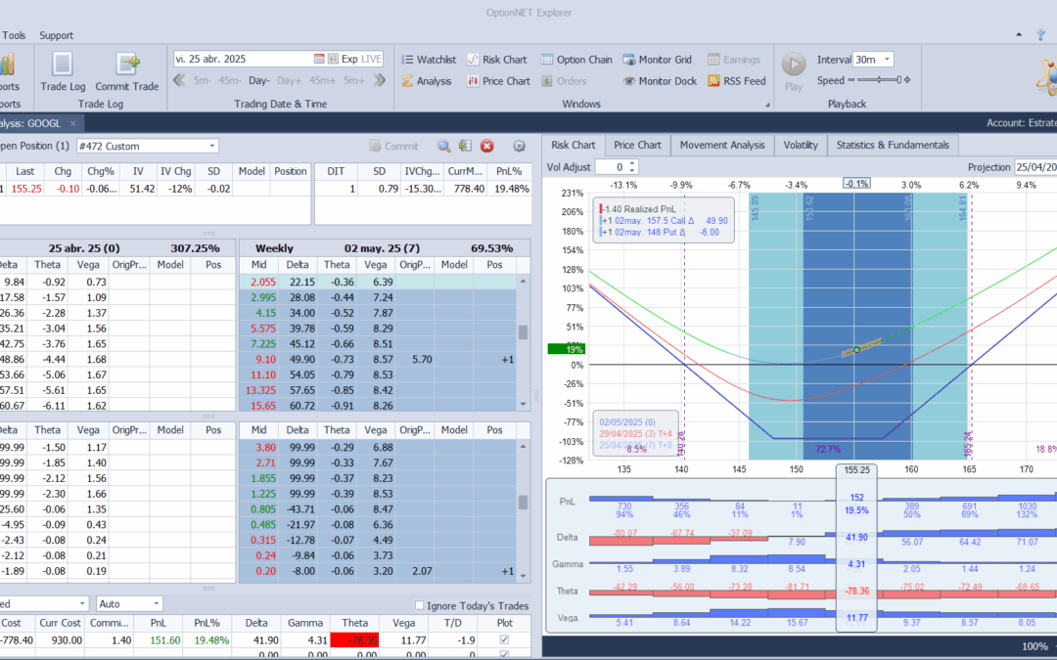The width and height of the screenshot is (1057, 660).
Task: Click the 25 abr. 25 (0) expiration header
Action: click(83, 247)
